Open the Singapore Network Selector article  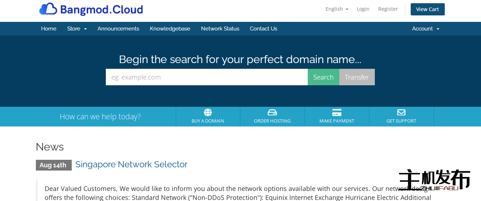click(131, 164)
